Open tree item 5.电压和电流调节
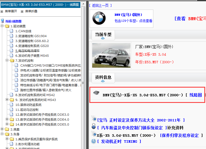 pos(27,51)
